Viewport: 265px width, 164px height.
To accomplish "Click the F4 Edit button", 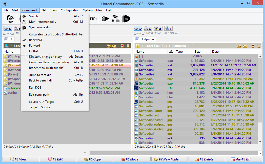I will (58, 159).
